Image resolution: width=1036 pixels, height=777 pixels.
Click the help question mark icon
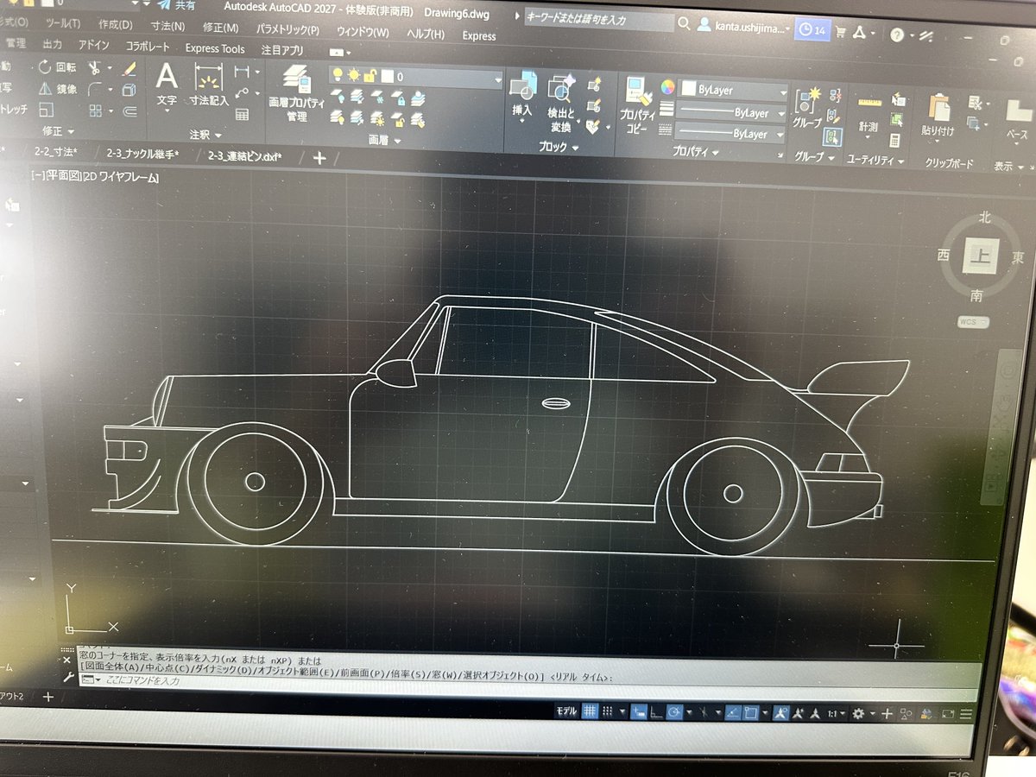(x=897, y=35)
